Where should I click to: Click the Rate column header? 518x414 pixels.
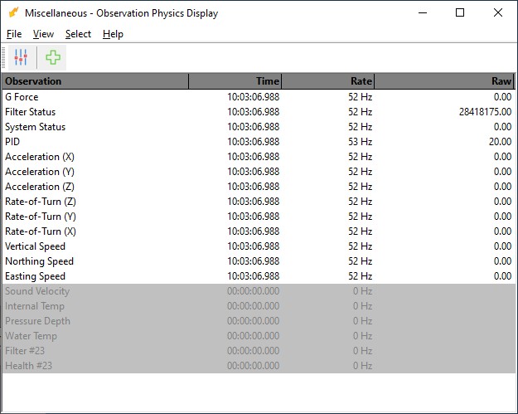328,81
